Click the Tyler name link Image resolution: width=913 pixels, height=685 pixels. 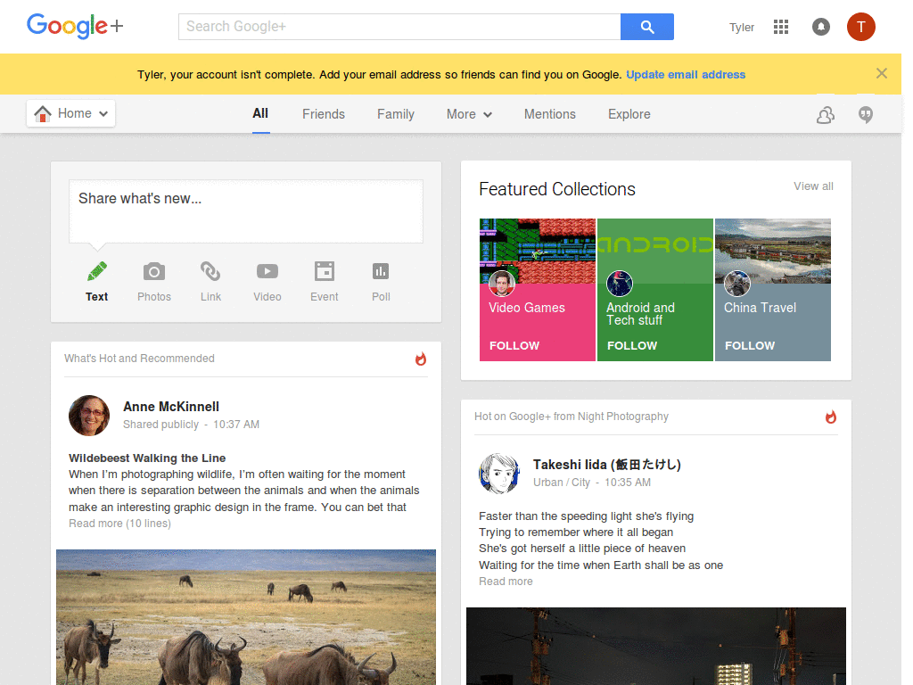point(741,28)
